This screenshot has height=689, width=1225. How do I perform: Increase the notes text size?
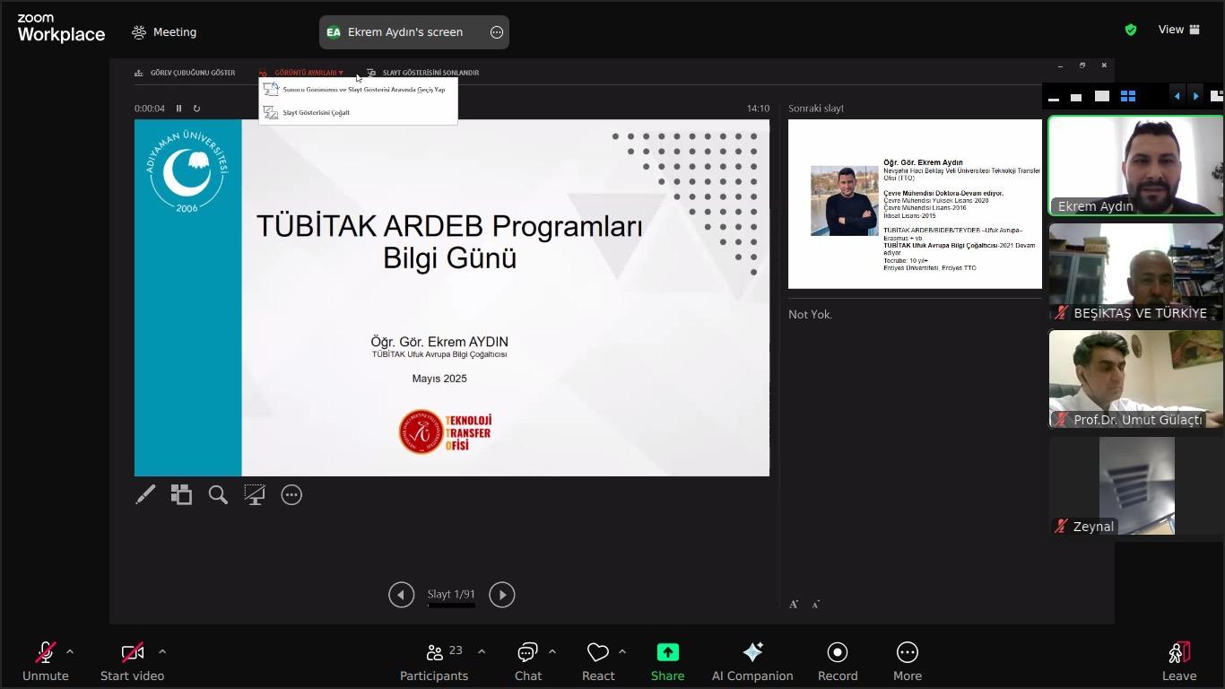pos(794,605)
